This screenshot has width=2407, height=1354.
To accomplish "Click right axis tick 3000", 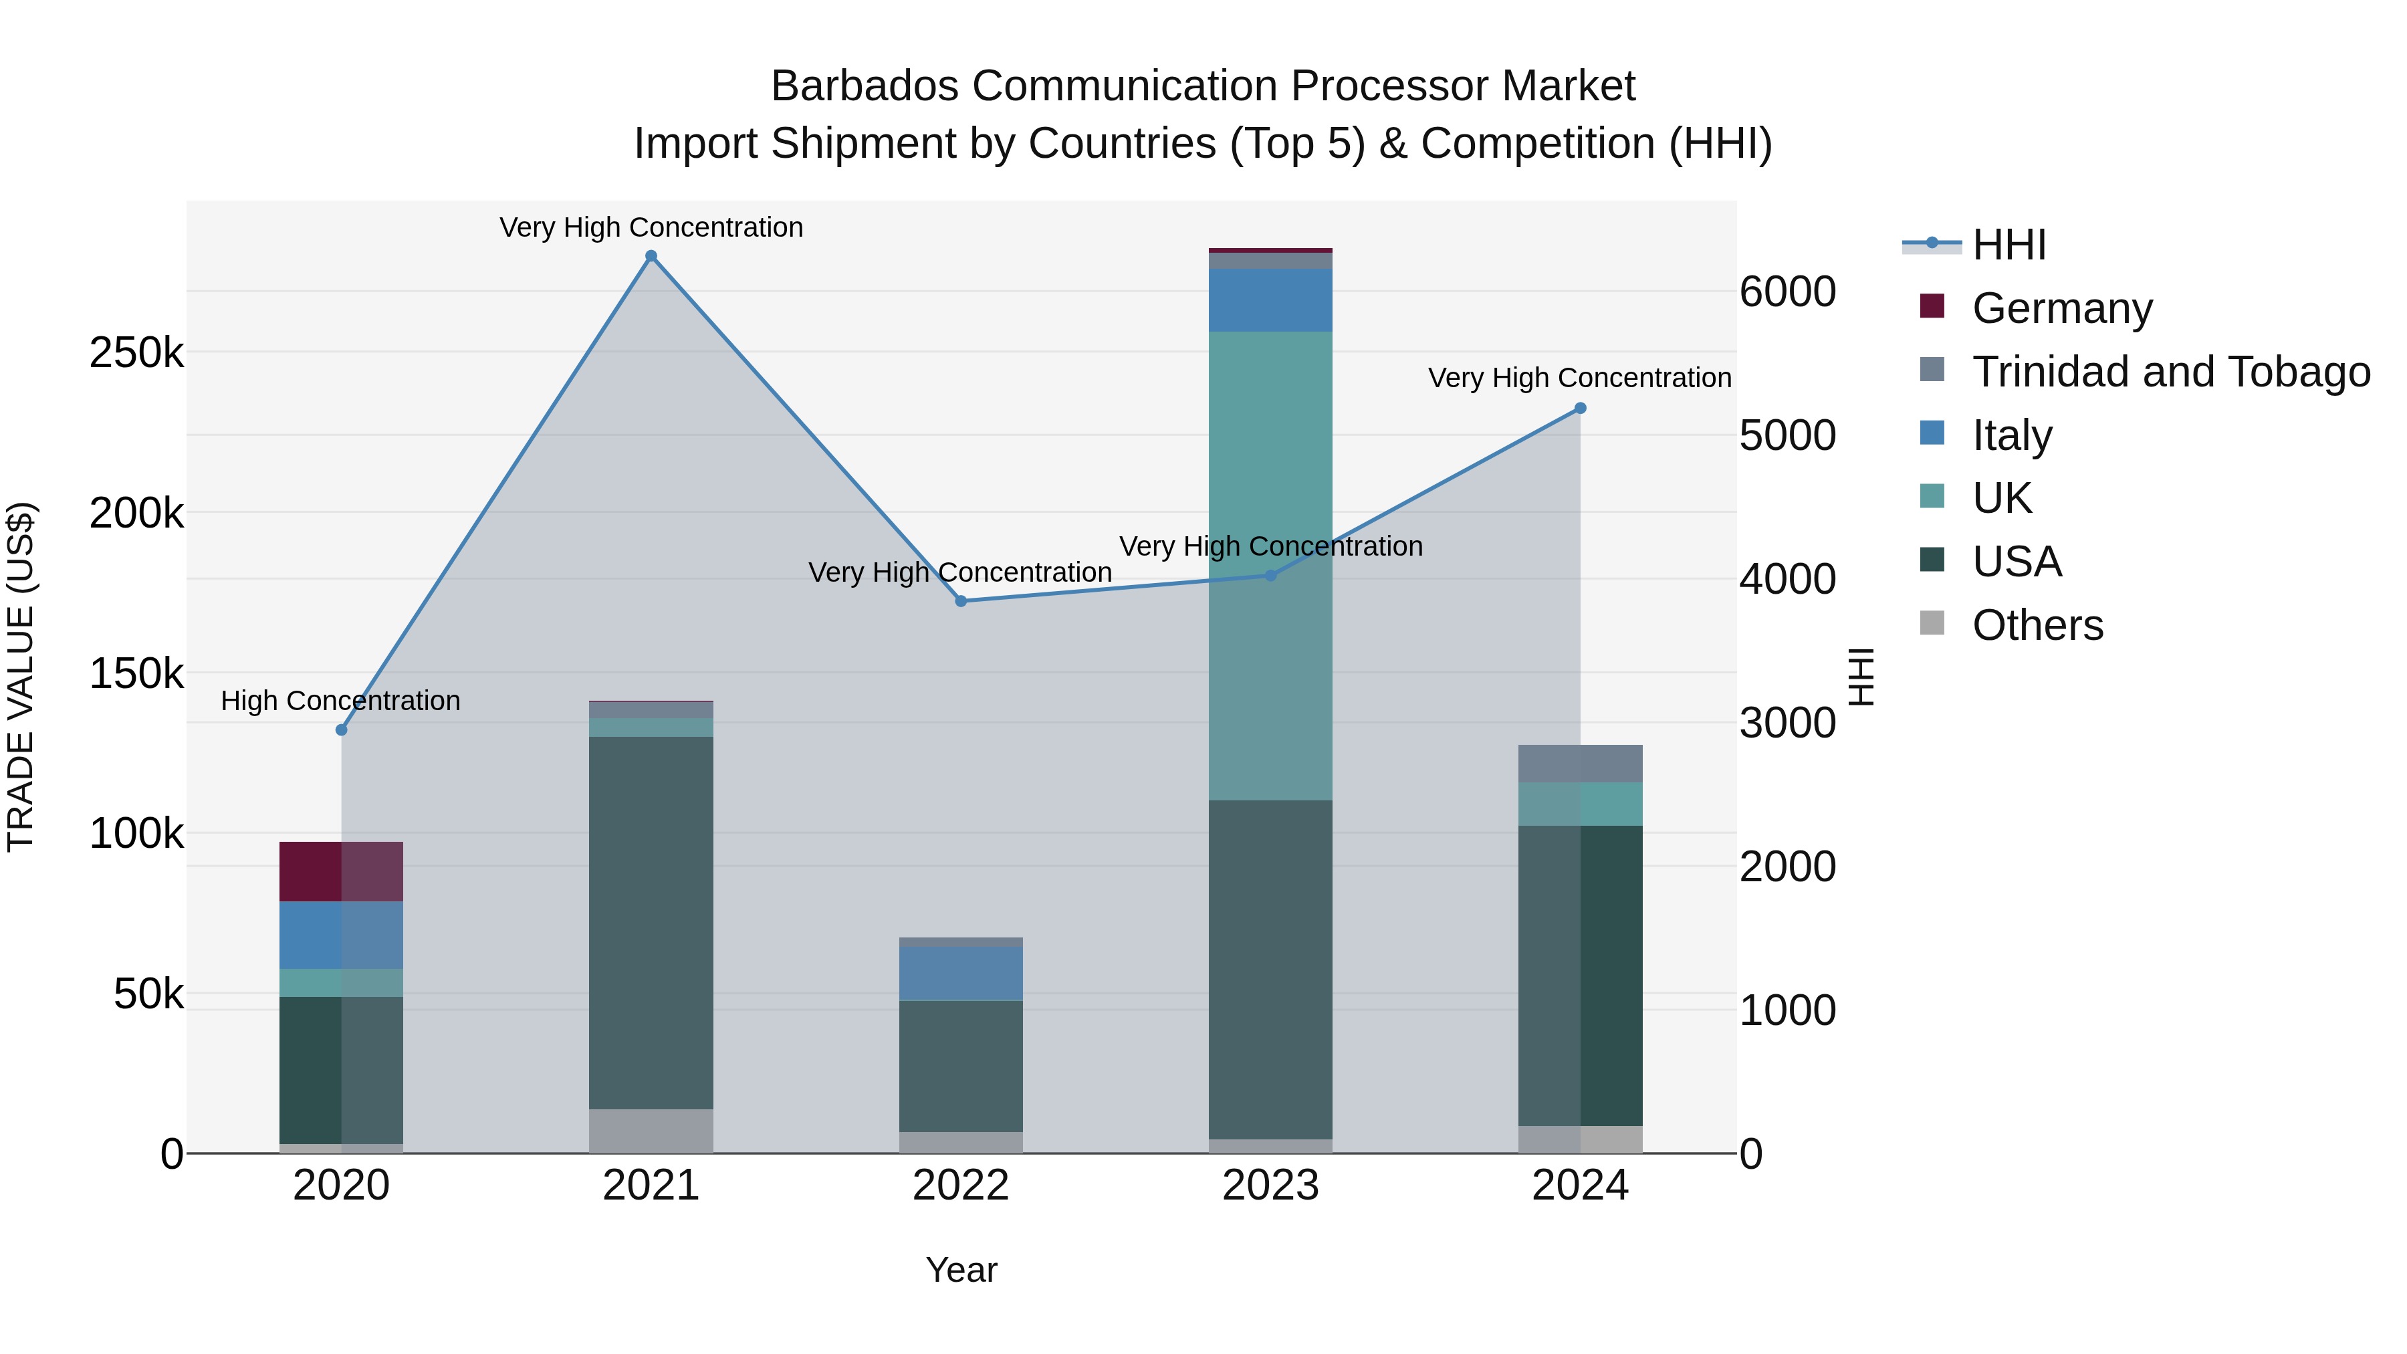I will 1787,723.
